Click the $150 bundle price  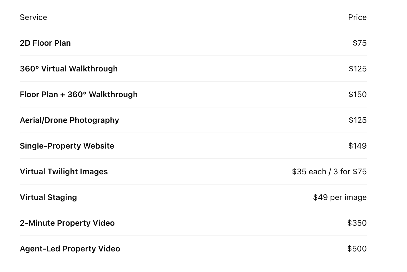pos(358,95)
